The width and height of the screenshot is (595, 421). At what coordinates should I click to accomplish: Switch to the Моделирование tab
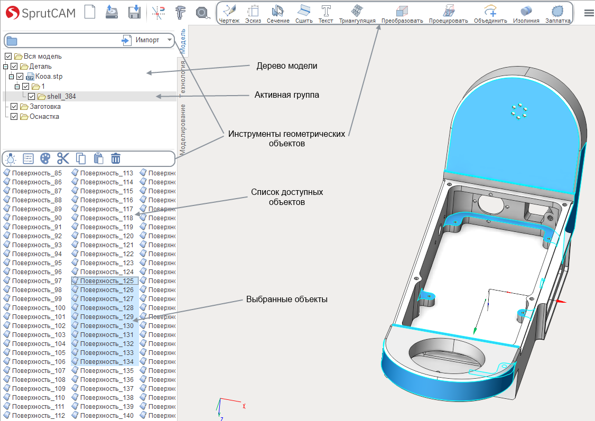click(x=182, y=129)
